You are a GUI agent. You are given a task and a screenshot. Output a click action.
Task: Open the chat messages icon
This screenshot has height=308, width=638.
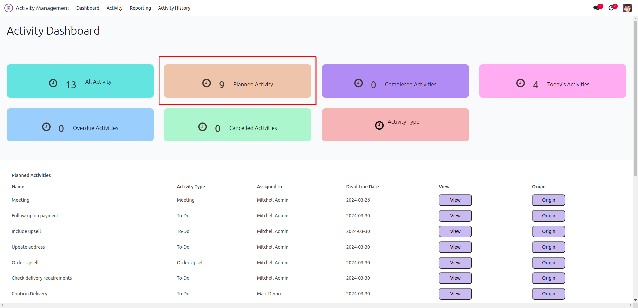click(x=597, y=8)
